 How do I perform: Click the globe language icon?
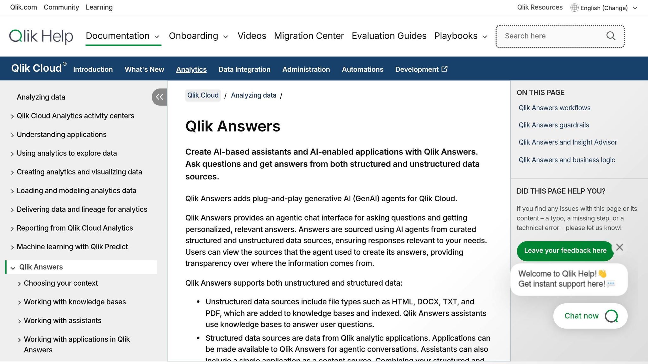coord(574,8)
